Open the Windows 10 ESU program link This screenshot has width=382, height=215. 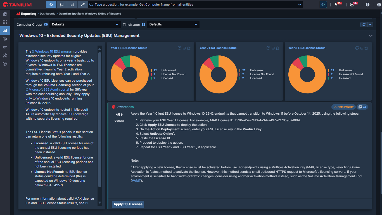tap(53, 51)
